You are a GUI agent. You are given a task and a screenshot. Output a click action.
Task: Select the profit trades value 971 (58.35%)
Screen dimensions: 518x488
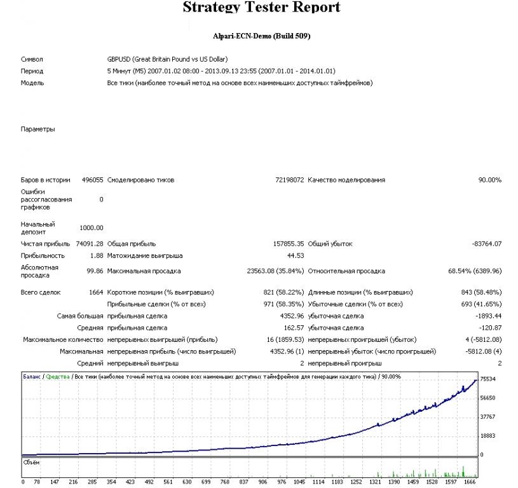[x=283, y=304]
